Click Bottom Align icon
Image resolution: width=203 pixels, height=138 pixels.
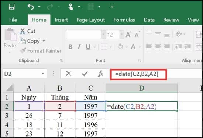tap(167, 35)
